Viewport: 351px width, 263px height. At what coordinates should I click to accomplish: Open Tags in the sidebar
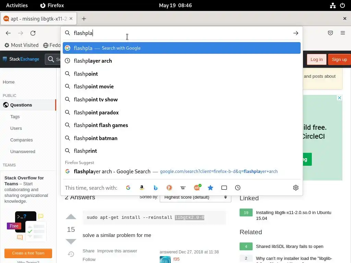tap(15, 116)
